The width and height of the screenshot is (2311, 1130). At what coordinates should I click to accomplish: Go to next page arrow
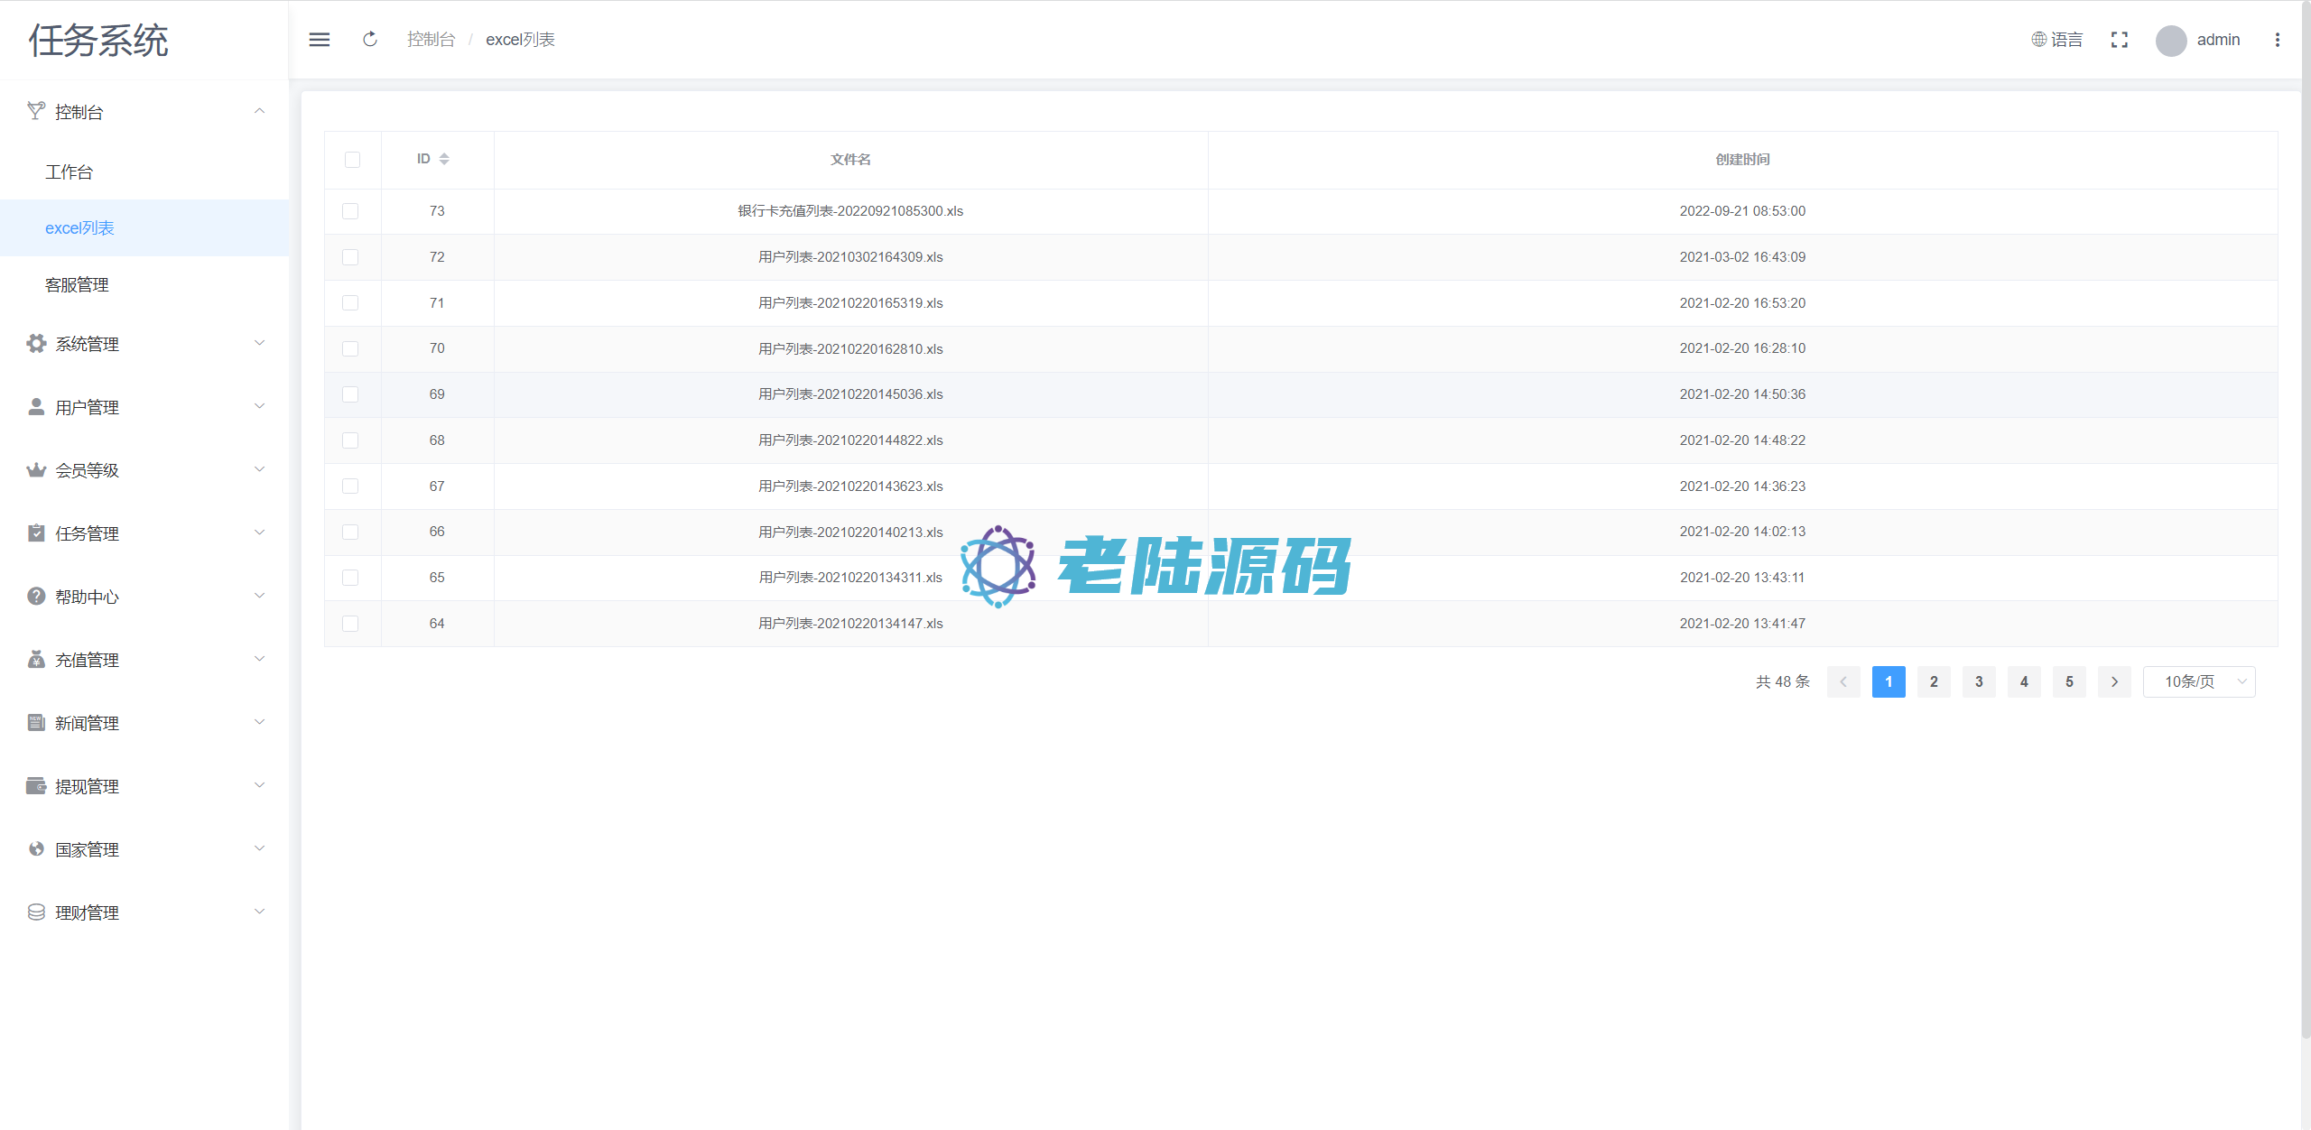[2114, 682]
